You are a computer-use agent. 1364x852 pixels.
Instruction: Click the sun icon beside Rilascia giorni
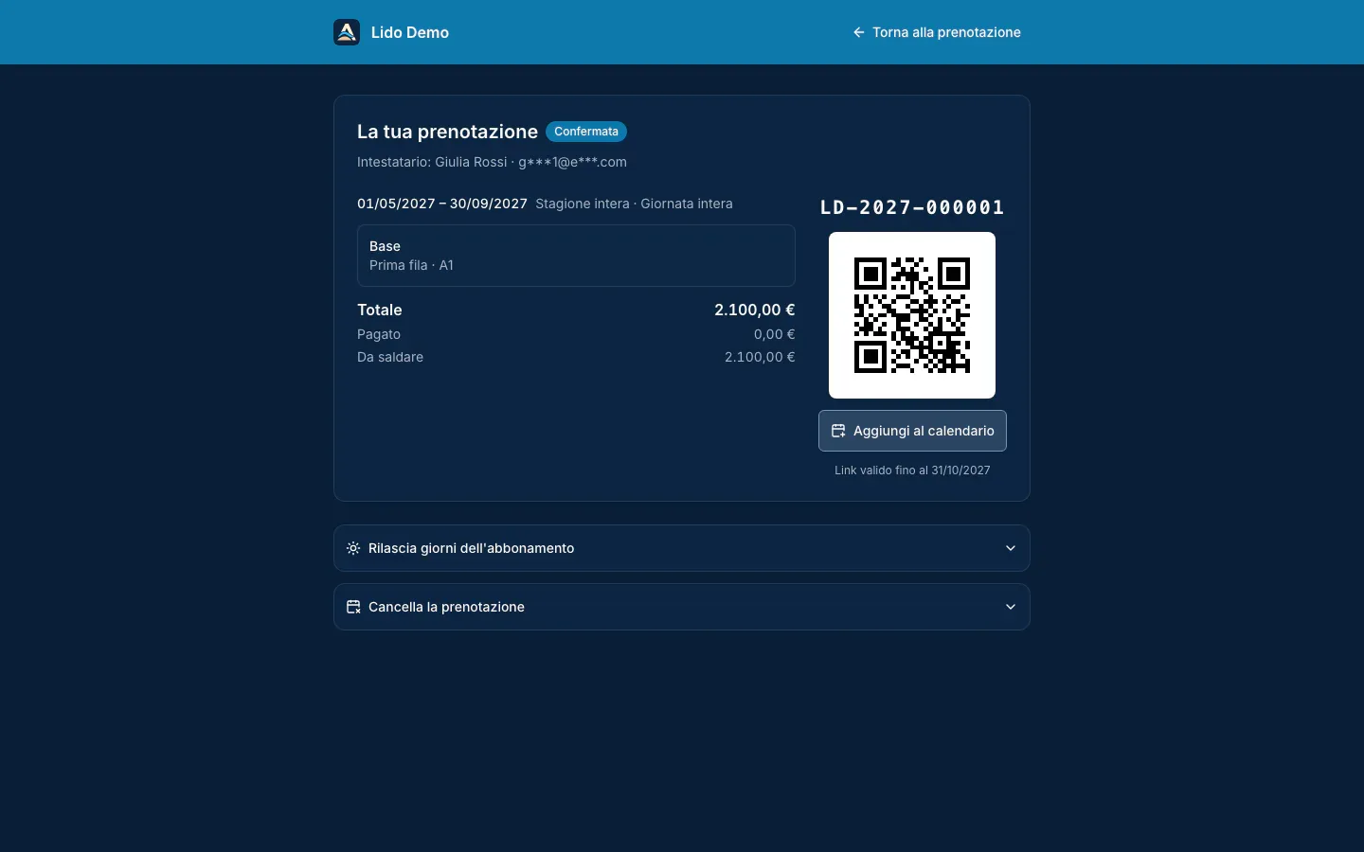coord(353,548)
